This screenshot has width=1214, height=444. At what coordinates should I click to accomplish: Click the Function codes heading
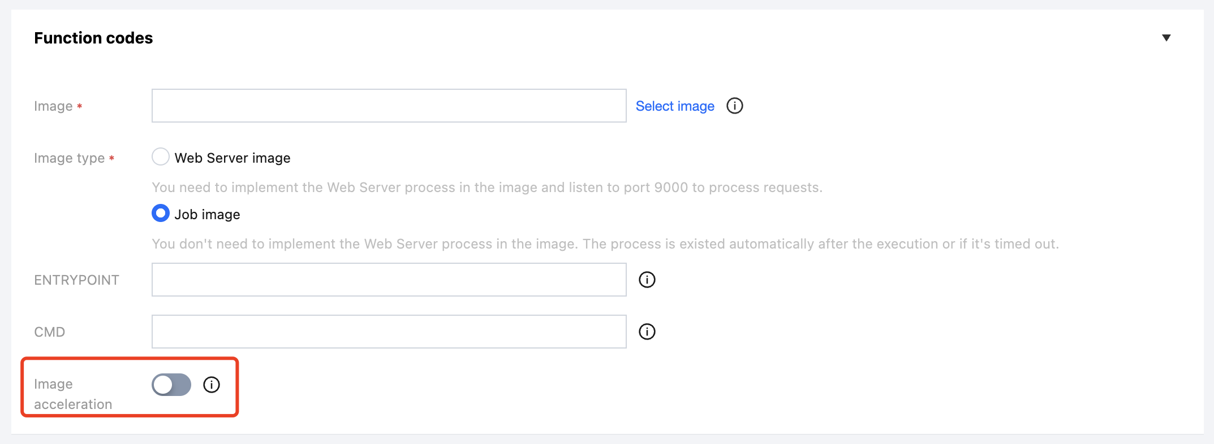(x=93, y=38)
